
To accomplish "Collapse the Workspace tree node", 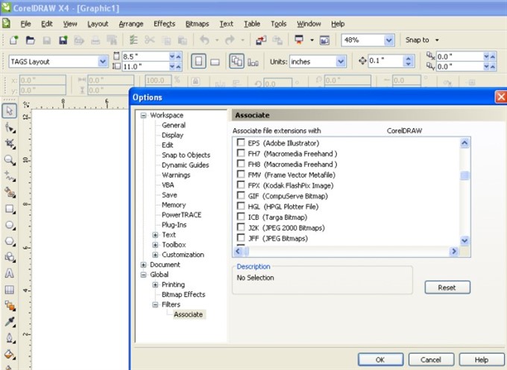I will point(143,115).
